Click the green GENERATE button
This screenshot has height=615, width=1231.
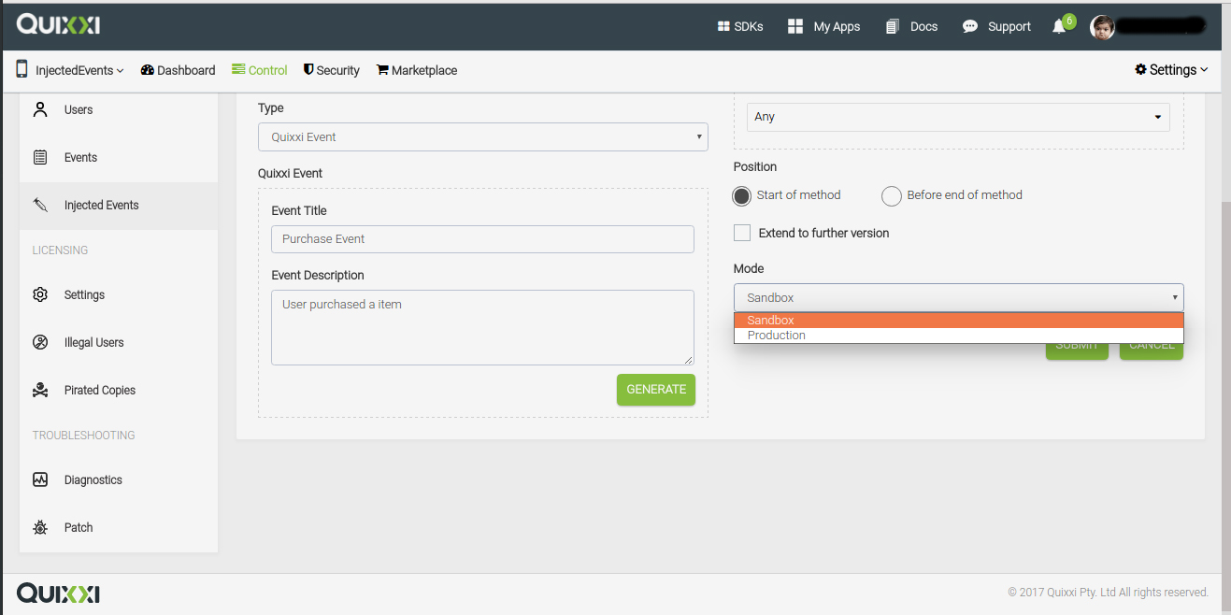click(x=656, y=390)
